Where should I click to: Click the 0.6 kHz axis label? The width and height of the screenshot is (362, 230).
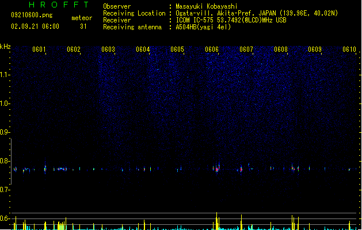click(x=5, y=218)
